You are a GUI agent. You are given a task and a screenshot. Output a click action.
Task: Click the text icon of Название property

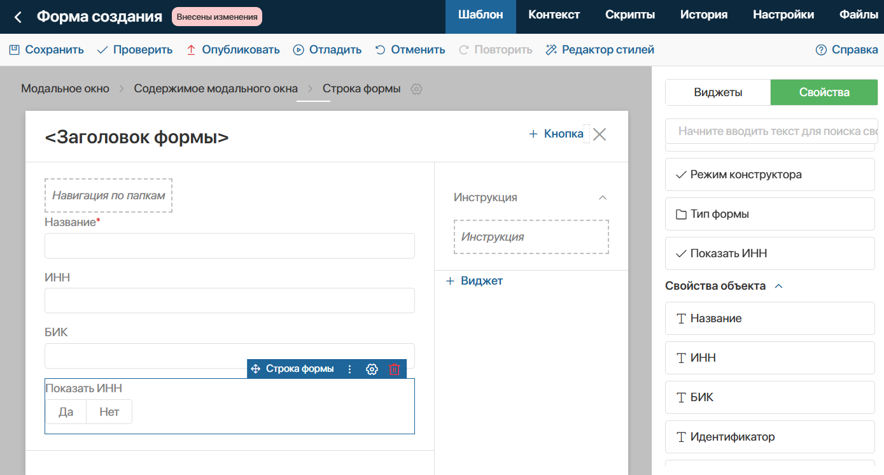(x=681, y=318)
